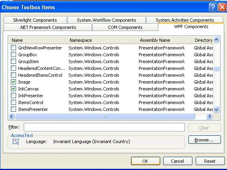The width and height of the screenshot is (227, 170).
Task: Click the horizontal scroll left arrow
Action: click(x=12, y=116)
